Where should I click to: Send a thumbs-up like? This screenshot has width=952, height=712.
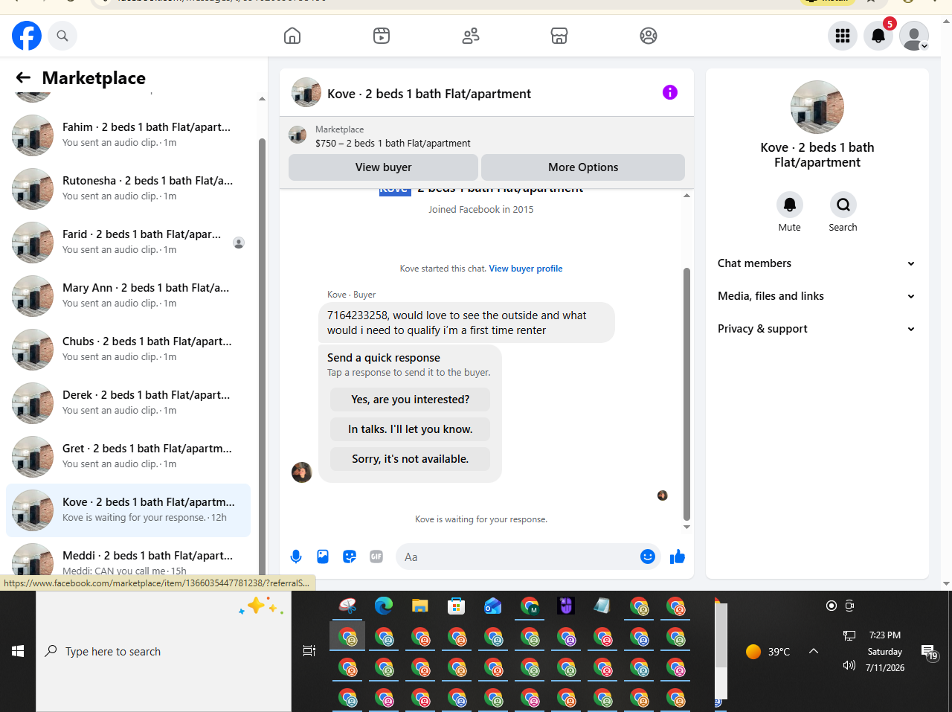point(678,557)
